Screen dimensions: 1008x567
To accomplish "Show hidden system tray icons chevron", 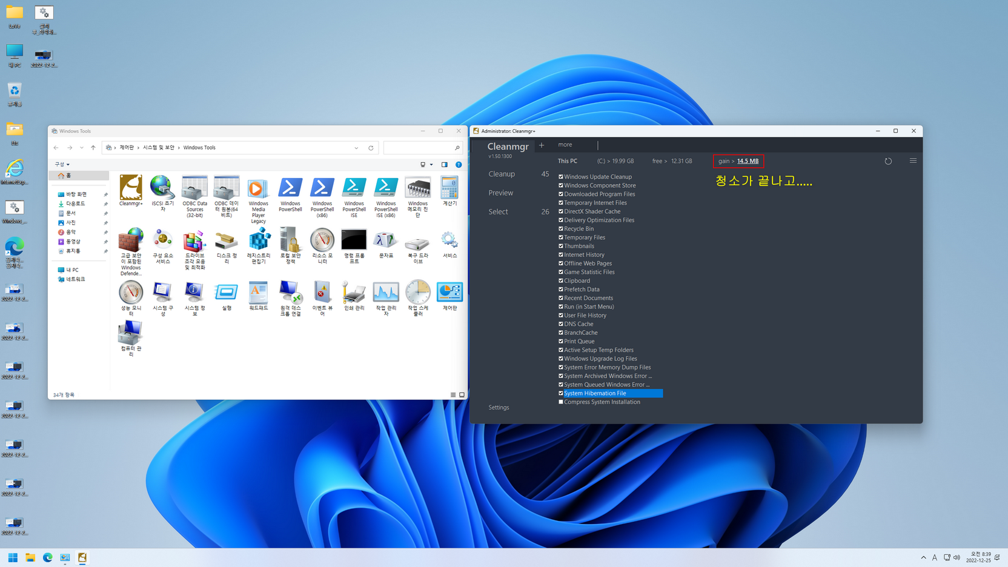I will [923, 557].
